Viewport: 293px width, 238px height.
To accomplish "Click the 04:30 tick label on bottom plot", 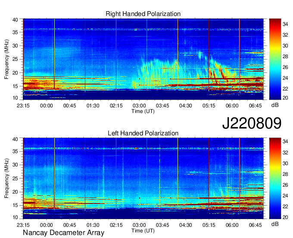I will (186, 225).
